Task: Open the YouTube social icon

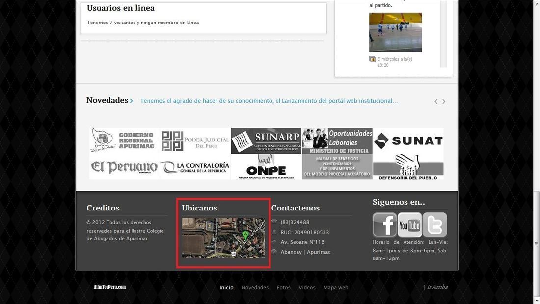Action: click(409, 225)
